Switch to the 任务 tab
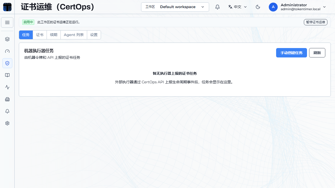The width and height of the screenshot is (335, 188). coord(26,35)
